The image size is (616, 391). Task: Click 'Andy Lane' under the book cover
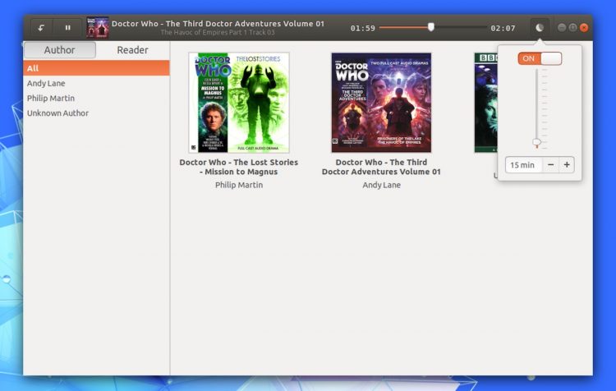point(381,185)
